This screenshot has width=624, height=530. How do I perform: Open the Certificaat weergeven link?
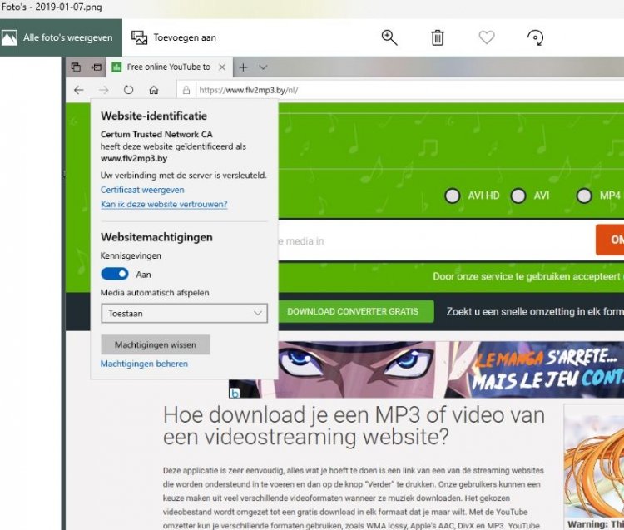click(x=142, y=190)
